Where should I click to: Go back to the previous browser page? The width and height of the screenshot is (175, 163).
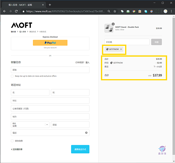tap(4, 11)
